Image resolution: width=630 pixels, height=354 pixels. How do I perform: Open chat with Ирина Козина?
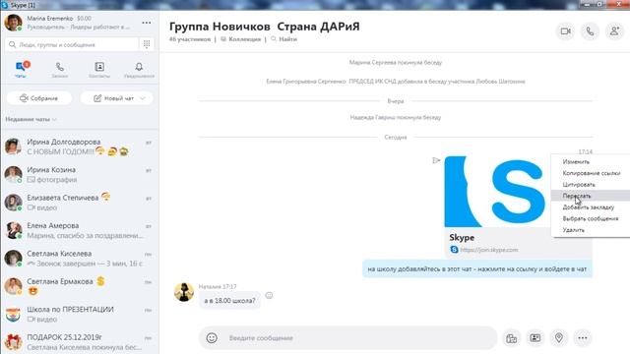(x=80, y=175)
